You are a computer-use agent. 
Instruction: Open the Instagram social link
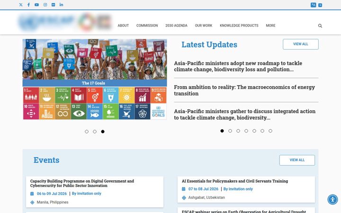[45, 5]
